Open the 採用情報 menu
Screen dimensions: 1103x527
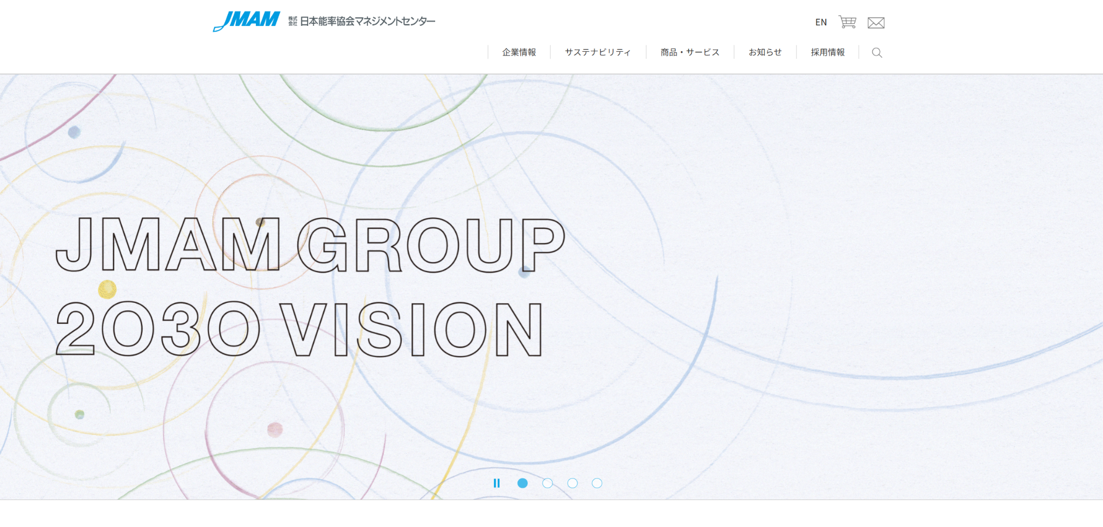(828, 52)
